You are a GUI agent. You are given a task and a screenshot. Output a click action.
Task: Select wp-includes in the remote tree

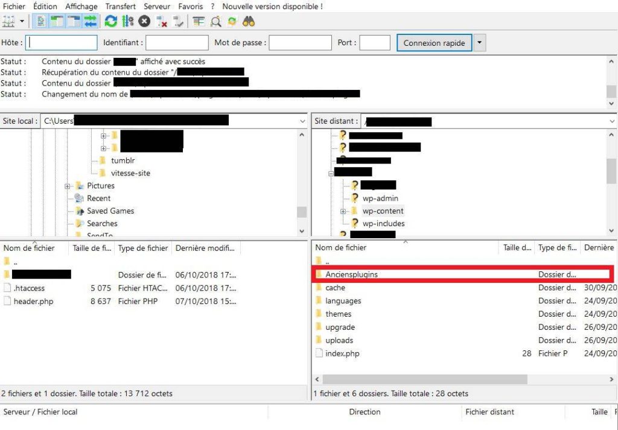coord(383,223)
